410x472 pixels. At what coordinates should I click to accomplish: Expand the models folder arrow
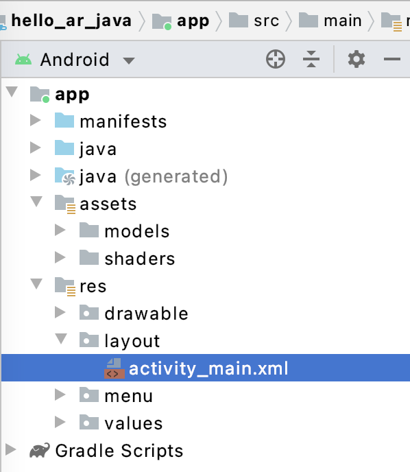click(x=60, y=230)
